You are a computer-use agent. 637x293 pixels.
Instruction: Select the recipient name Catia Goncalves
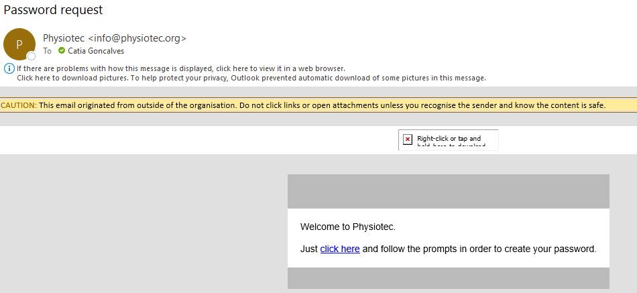tap(96, 51)
